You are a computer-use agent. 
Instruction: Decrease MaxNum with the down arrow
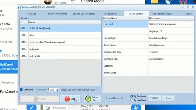pos(58,90)
